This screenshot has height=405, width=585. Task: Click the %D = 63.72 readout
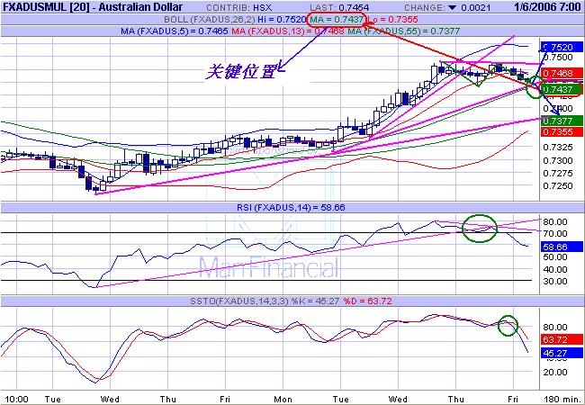point(367,301)
